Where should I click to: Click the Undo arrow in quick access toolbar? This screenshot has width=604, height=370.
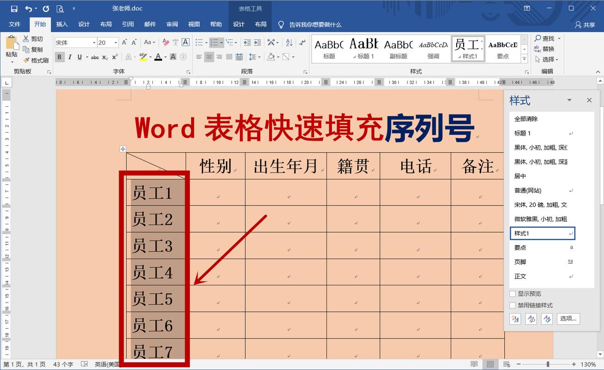29,9
